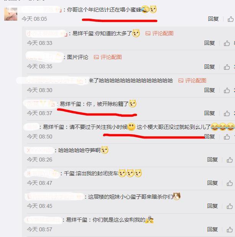Click thumbs-up on the 08:30 comment
Image resolution: width=235 pixels, height=237 pixels.
[x=227, y=91]
